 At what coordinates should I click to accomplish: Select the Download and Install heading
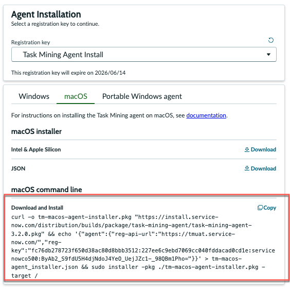[37, 208]
